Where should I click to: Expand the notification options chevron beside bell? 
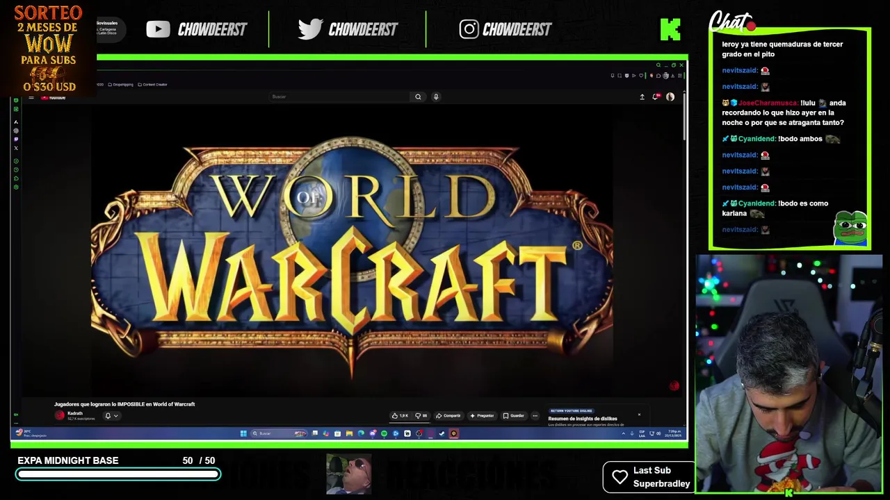coord(115,416)
